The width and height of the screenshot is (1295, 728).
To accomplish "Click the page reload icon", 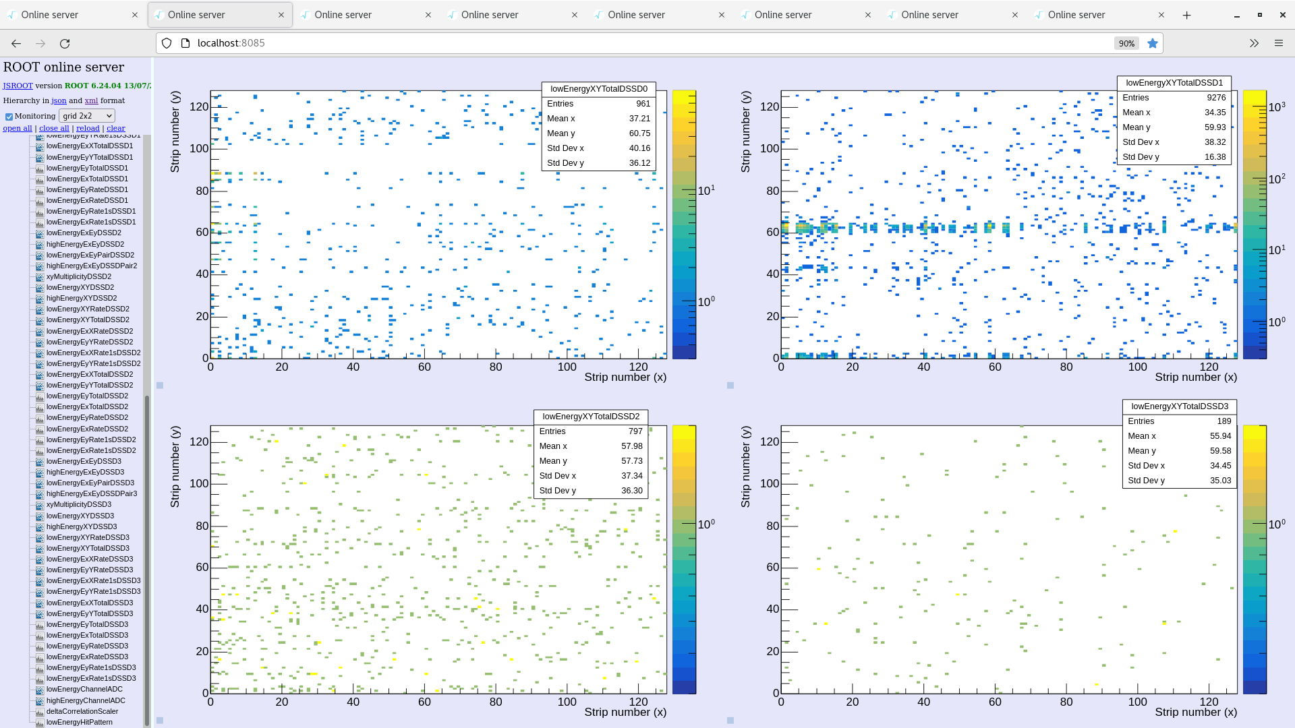I will tap(65, 42).
